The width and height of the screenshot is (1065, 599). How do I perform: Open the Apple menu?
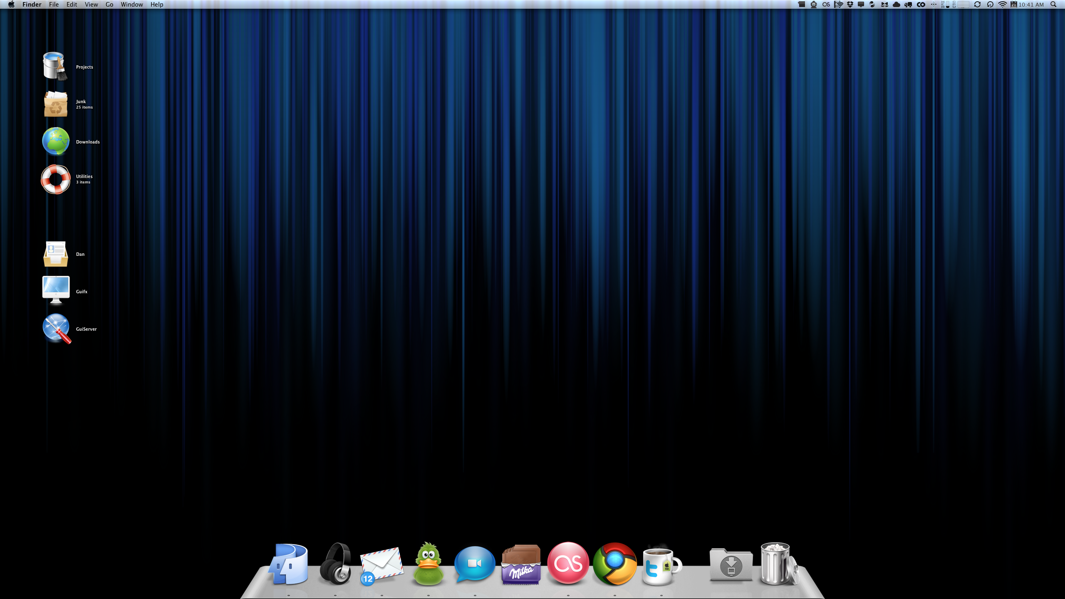pyautogui.click(x=11, y=5)
